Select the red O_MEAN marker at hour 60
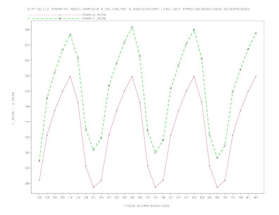The image size is (279, 215). (194, 77)
